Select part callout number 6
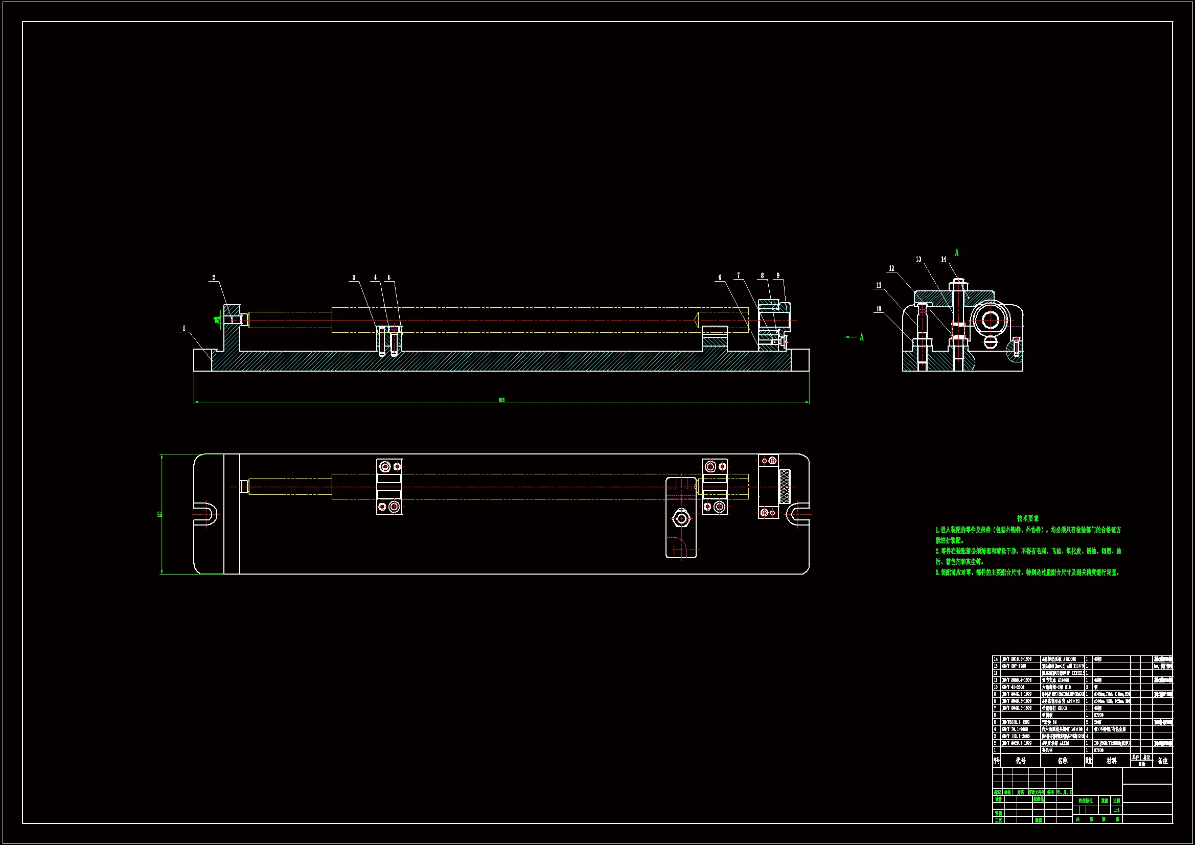This screenshot has height=845, width=1195. point(720,278)
